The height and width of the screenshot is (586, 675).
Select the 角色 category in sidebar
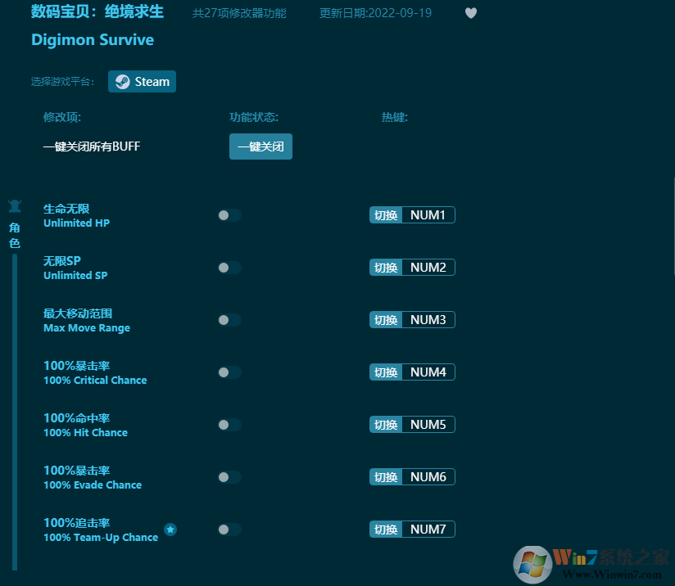(x=15, y=236)
